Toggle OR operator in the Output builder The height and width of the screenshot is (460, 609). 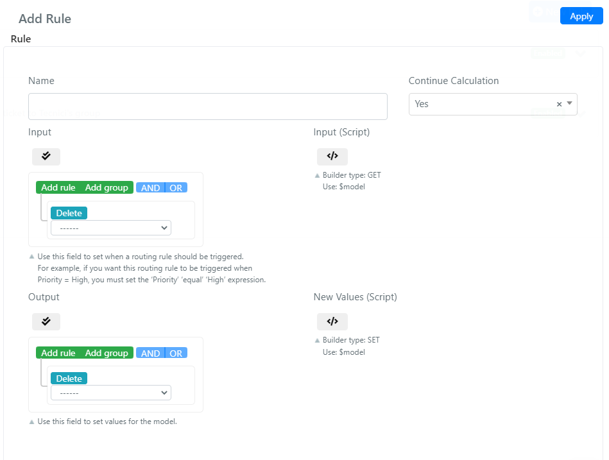pyautogui.click(x=176, y=354)
